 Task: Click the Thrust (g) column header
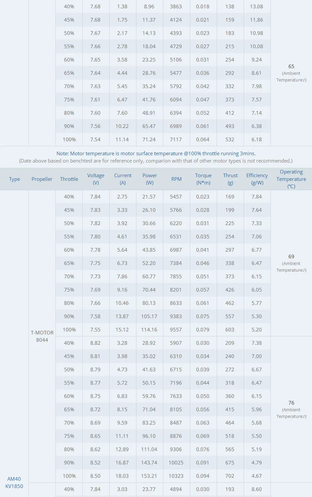pyautogui.click(x=230, y=179)
